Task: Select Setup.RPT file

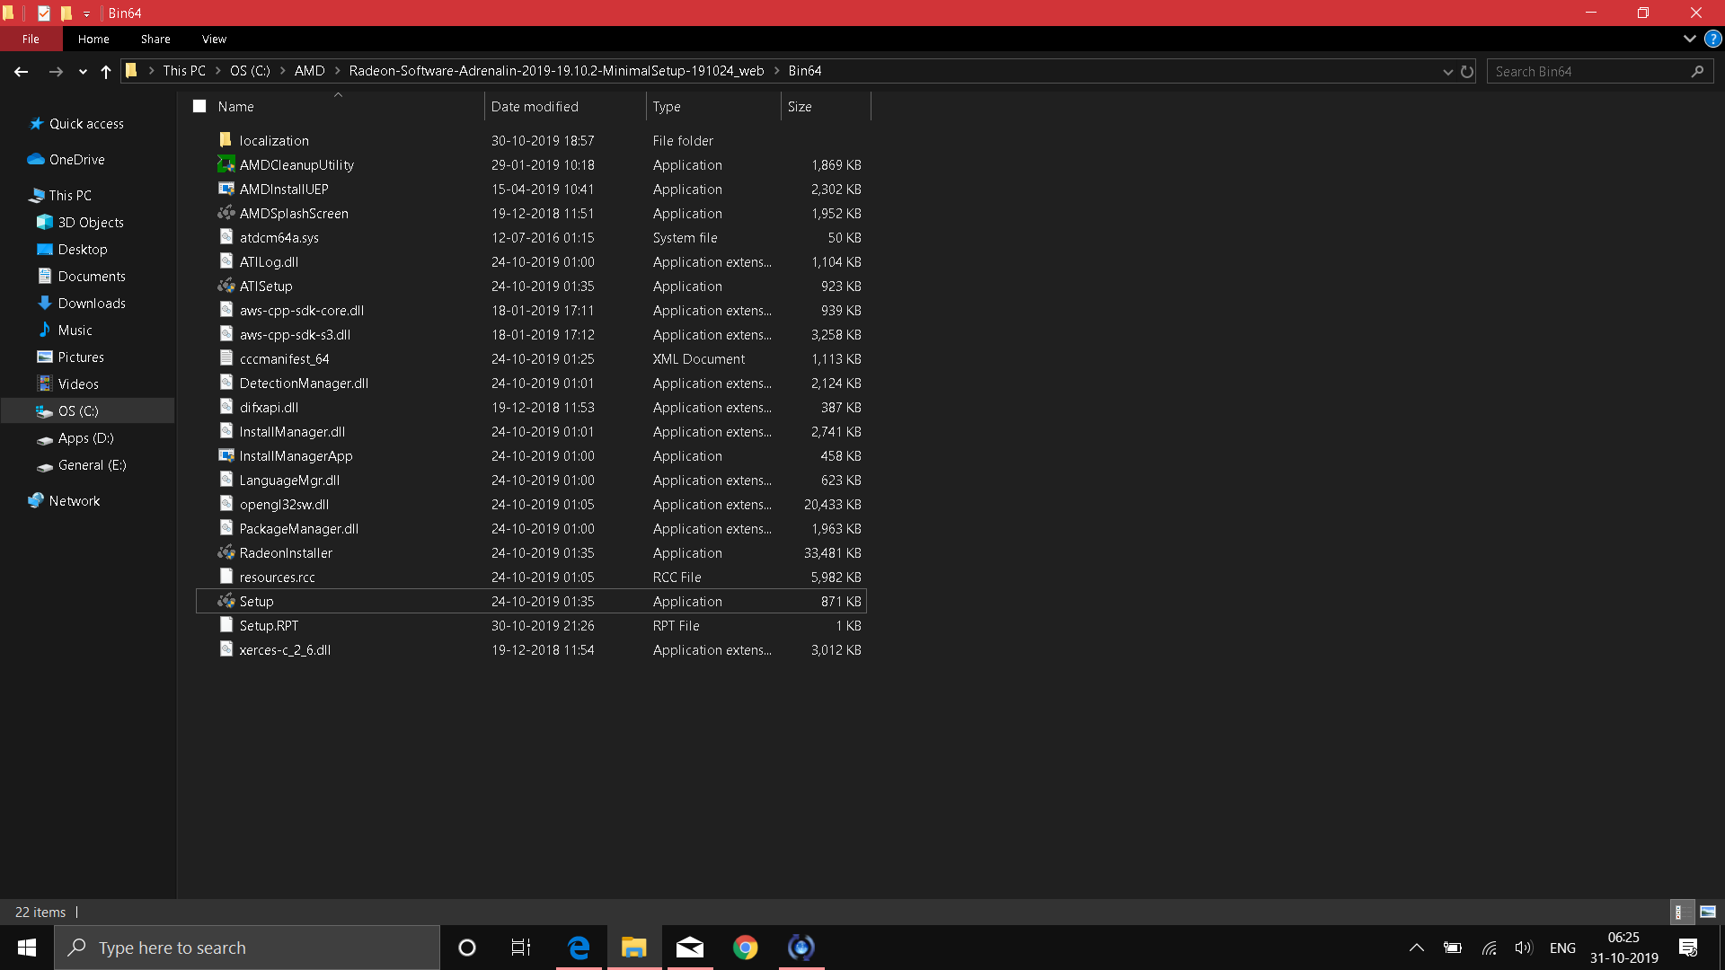Action: pyautogui.click(x=269, y=626)
